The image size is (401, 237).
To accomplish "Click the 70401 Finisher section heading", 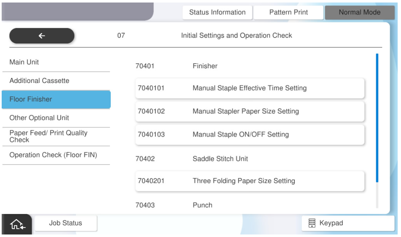I will click(x=205, y=66).
